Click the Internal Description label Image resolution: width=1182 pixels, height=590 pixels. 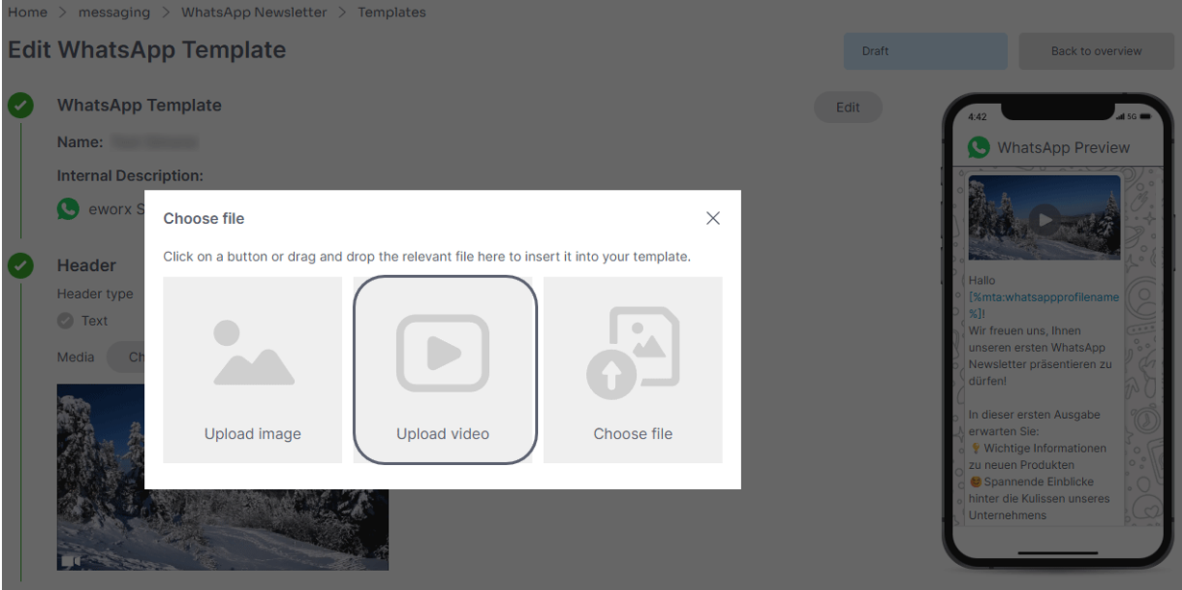coord(130,176)
